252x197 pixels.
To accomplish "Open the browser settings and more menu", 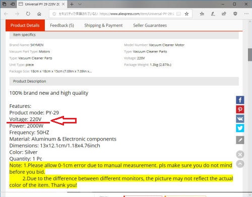I will [246, 14].
